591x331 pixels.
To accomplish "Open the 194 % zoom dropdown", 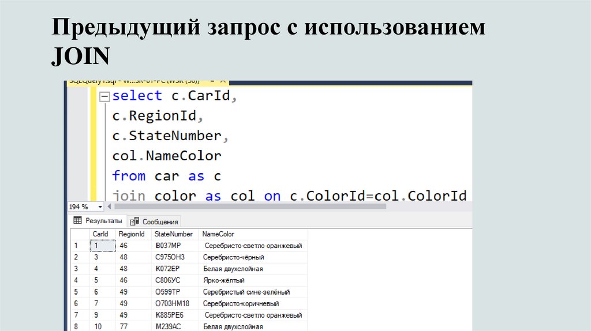I will [100, 207].
